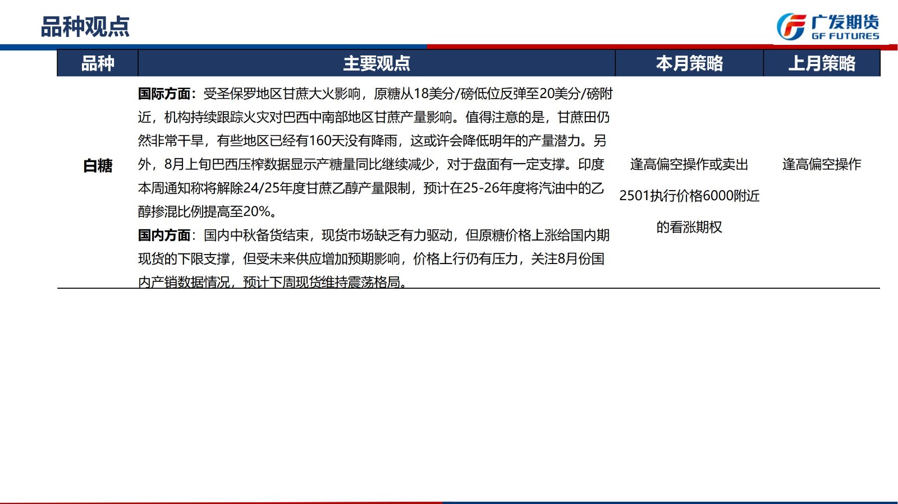Select the 主要观点 column header
898x504 pixels.
[377, 63]
